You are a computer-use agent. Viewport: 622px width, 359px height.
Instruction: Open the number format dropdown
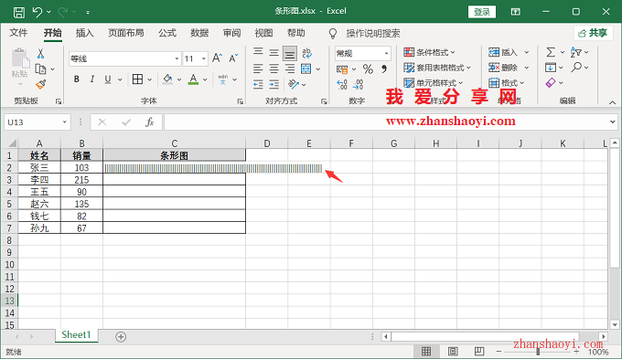pyautogui.click(x=386, y=53)
